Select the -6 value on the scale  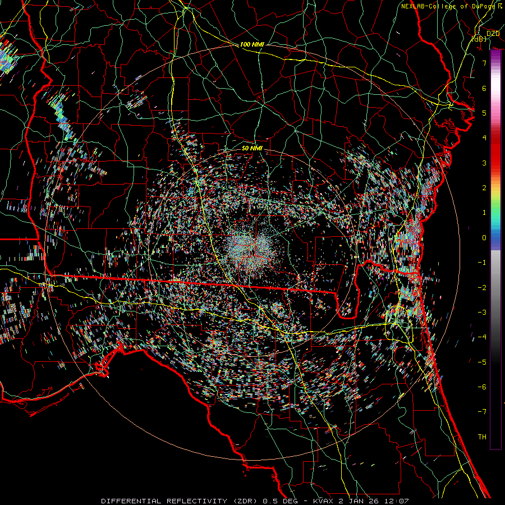(482, 387)
